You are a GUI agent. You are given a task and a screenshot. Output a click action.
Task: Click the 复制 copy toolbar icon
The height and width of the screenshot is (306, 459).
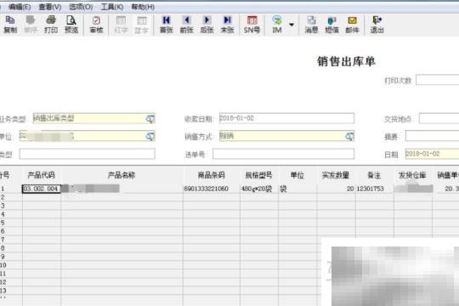(x=10, y=25)
